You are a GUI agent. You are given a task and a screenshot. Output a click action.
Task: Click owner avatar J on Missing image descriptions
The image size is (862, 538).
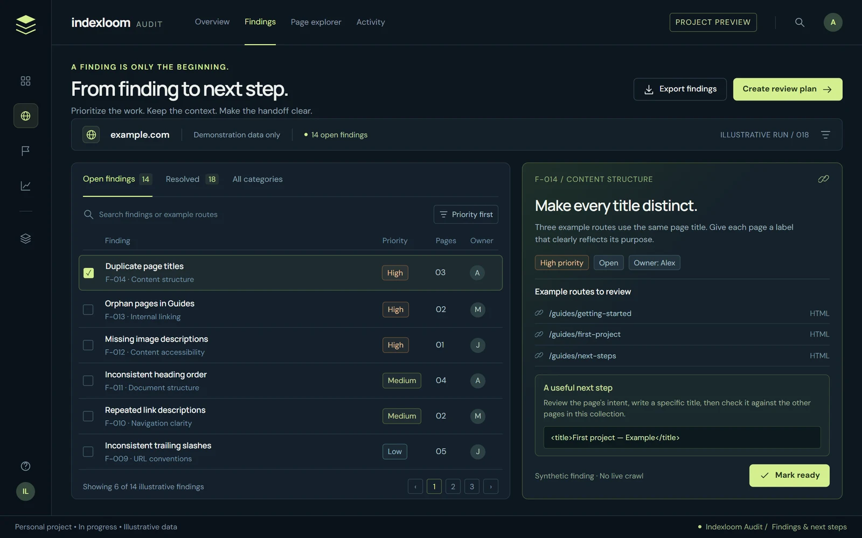pyautogui.click(x=477, y=345)
